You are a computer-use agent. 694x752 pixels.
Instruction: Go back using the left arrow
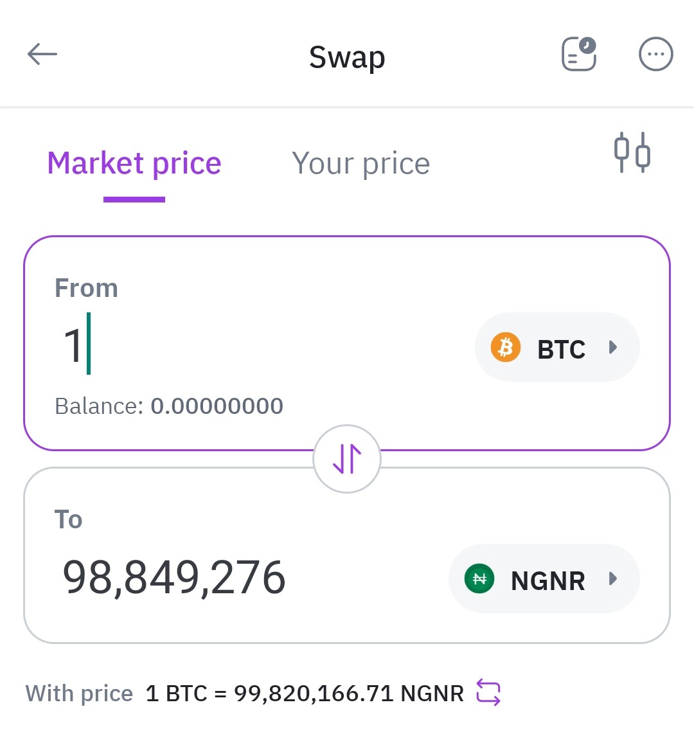pyautogui.click(x=42, y=54)
